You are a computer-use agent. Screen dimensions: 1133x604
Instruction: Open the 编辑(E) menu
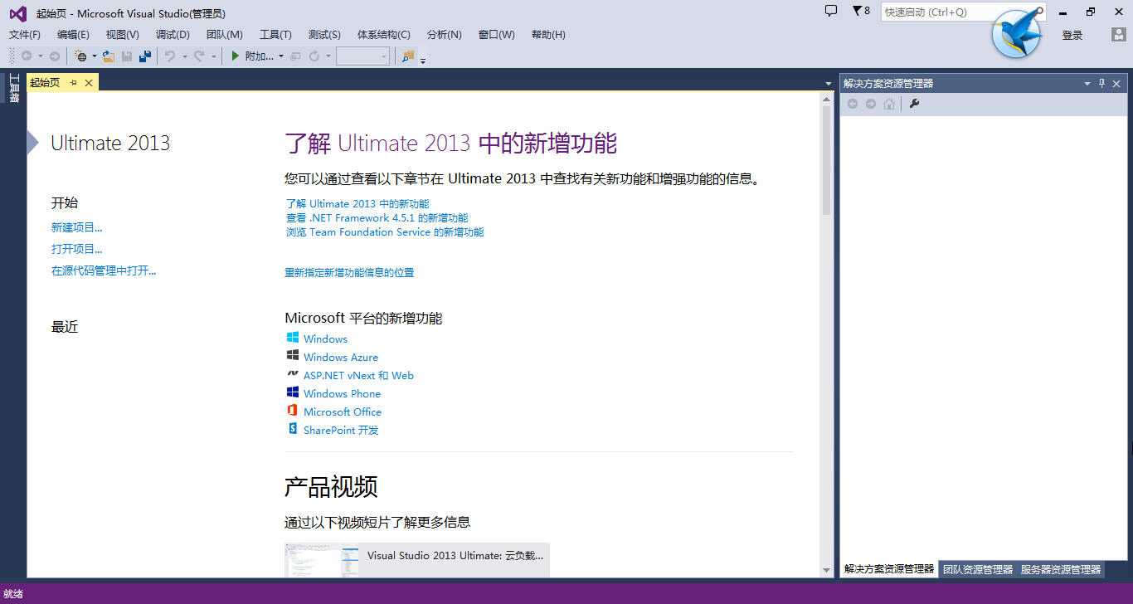[73, 35]
